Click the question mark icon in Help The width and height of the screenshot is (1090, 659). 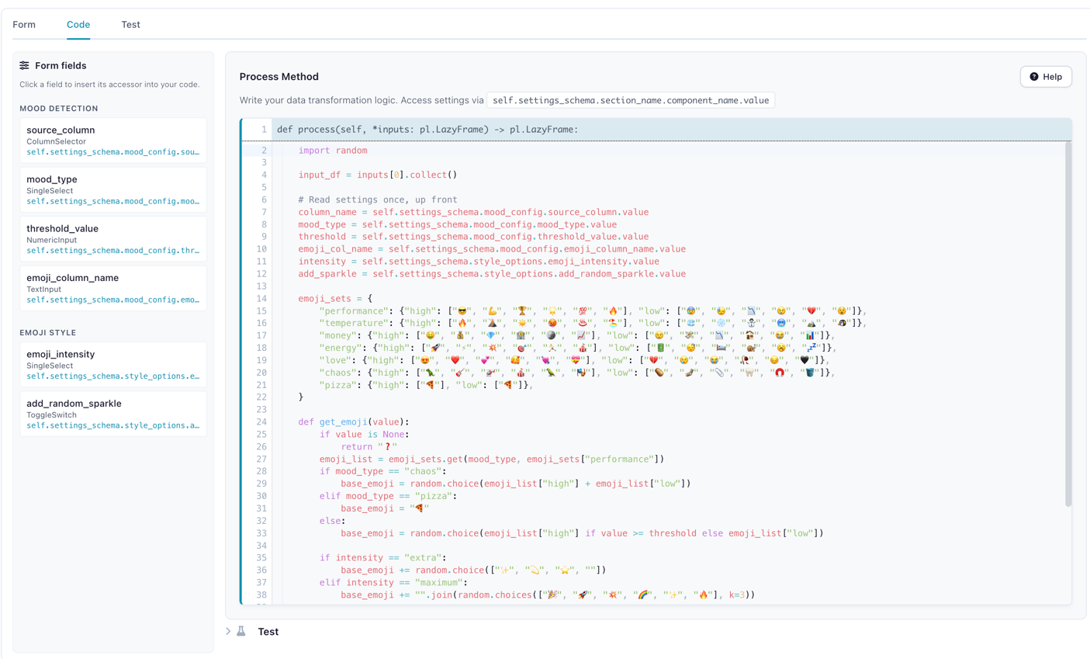click(x=1034, y=77)
